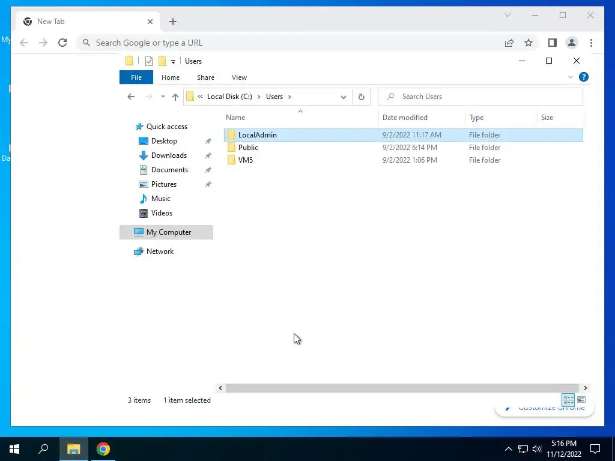
Task: Show hidden system tray icons
Action: [508, 449]
